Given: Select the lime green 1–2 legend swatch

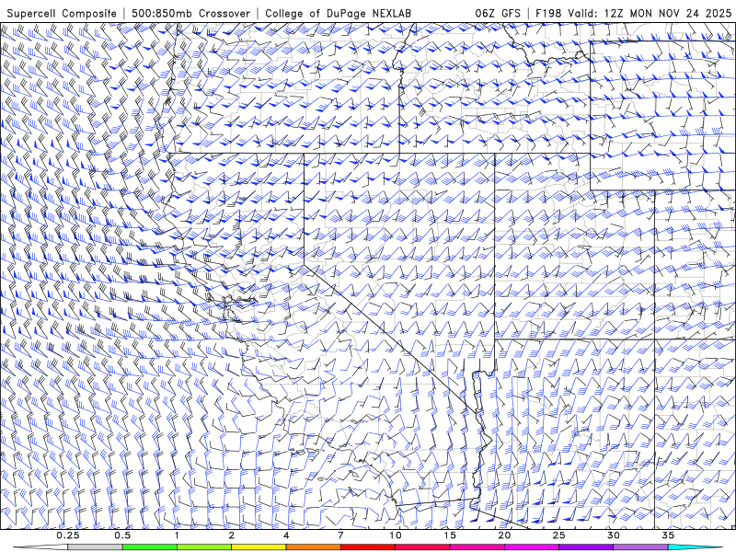Looking at the screenshot, I should tap(204, 547).
